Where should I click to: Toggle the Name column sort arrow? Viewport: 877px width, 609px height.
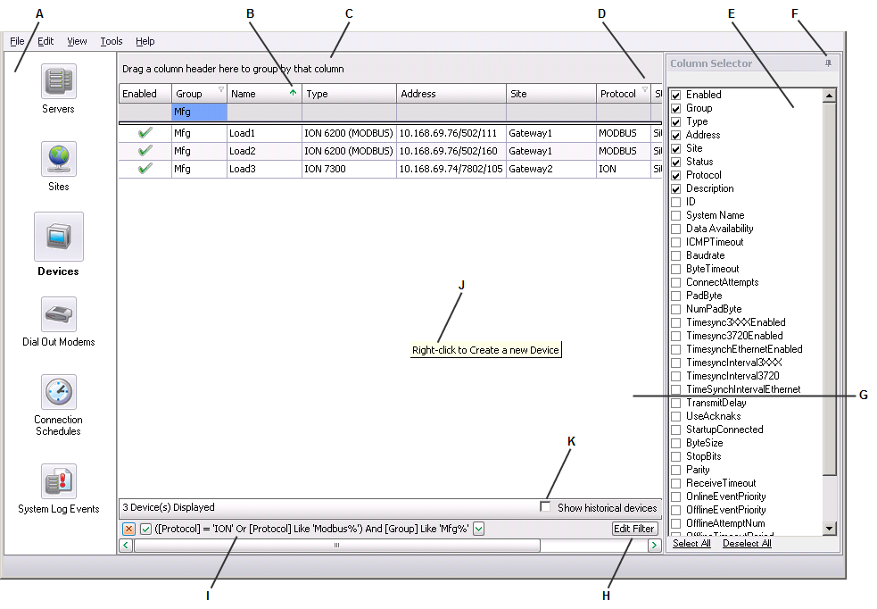[294, 93]
